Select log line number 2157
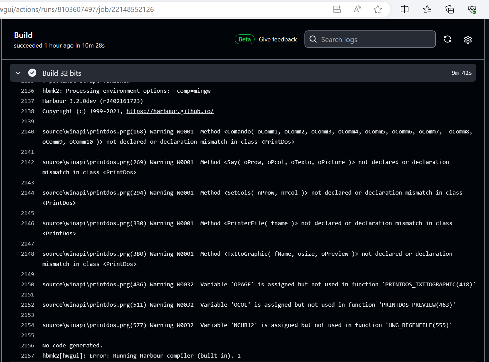The height and width of the screenshot is (362, 489). (28, 356)
